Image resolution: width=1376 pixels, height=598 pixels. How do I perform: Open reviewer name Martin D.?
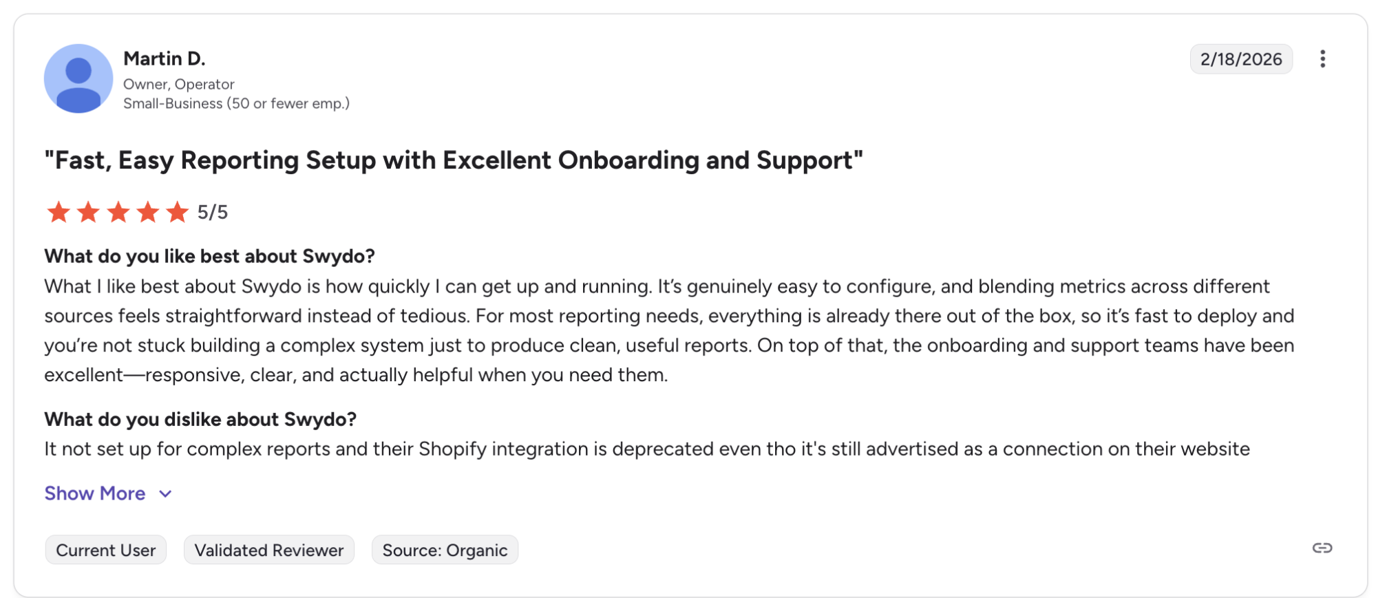(165, 59)
